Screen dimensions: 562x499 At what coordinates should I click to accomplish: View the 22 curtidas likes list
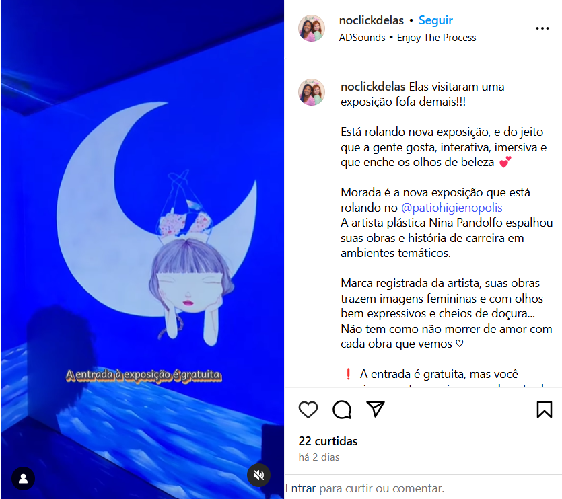pyautogui.click(x=328, y=441)
